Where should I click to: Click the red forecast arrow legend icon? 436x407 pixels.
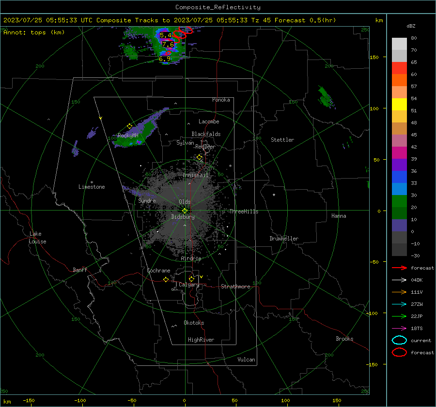coord(399,268)
